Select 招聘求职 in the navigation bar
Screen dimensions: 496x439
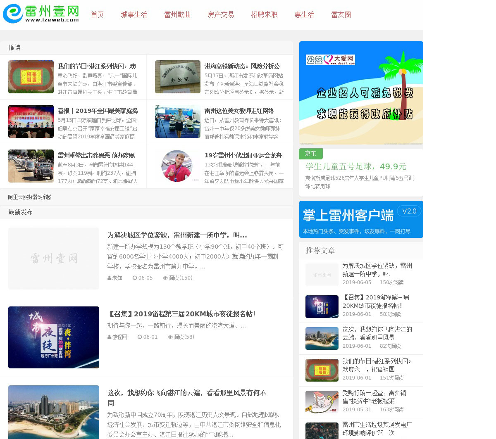point(264,15)
